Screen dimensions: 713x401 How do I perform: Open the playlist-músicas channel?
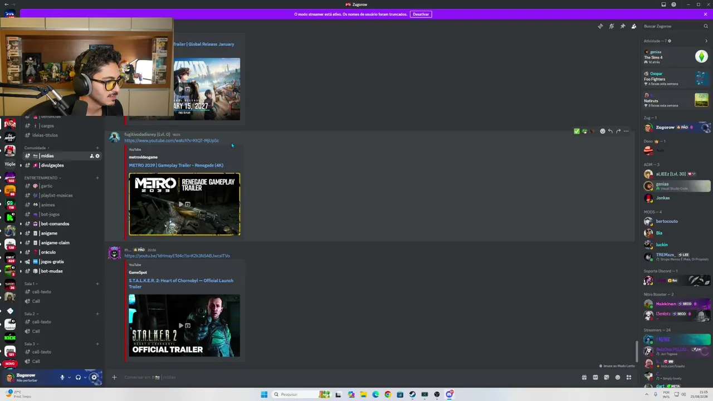(x=62, y=195)
